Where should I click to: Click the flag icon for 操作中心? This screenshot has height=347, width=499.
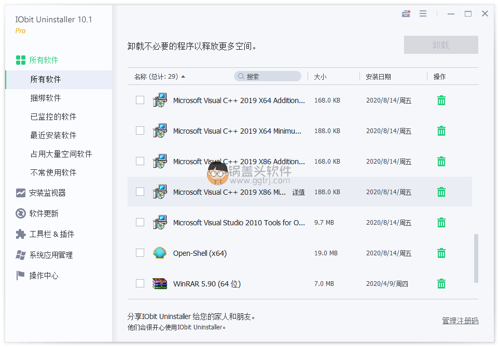tap(20, 276)
